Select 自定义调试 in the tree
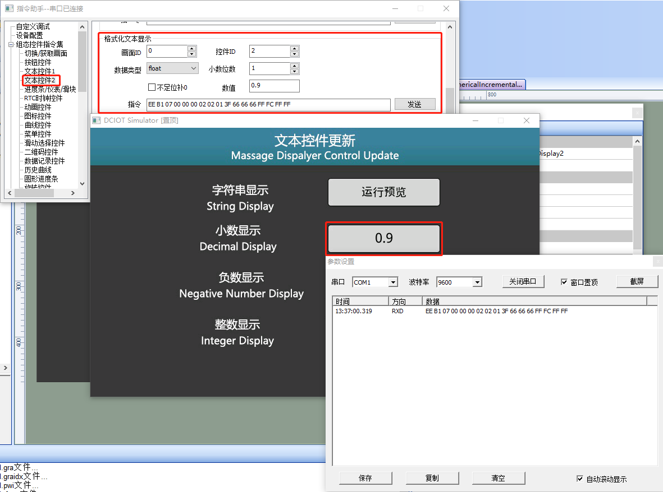This screenshot has width=663, height=492. pos(33,26)
